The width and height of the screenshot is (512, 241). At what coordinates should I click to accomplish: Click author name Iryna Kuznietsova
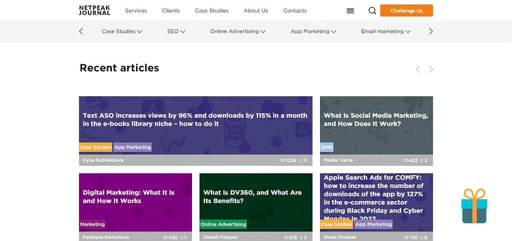(103, 160)
